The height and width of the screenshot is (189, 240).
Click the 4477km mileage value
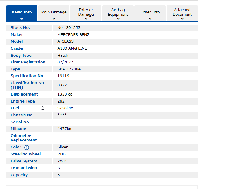pos(65,129)
